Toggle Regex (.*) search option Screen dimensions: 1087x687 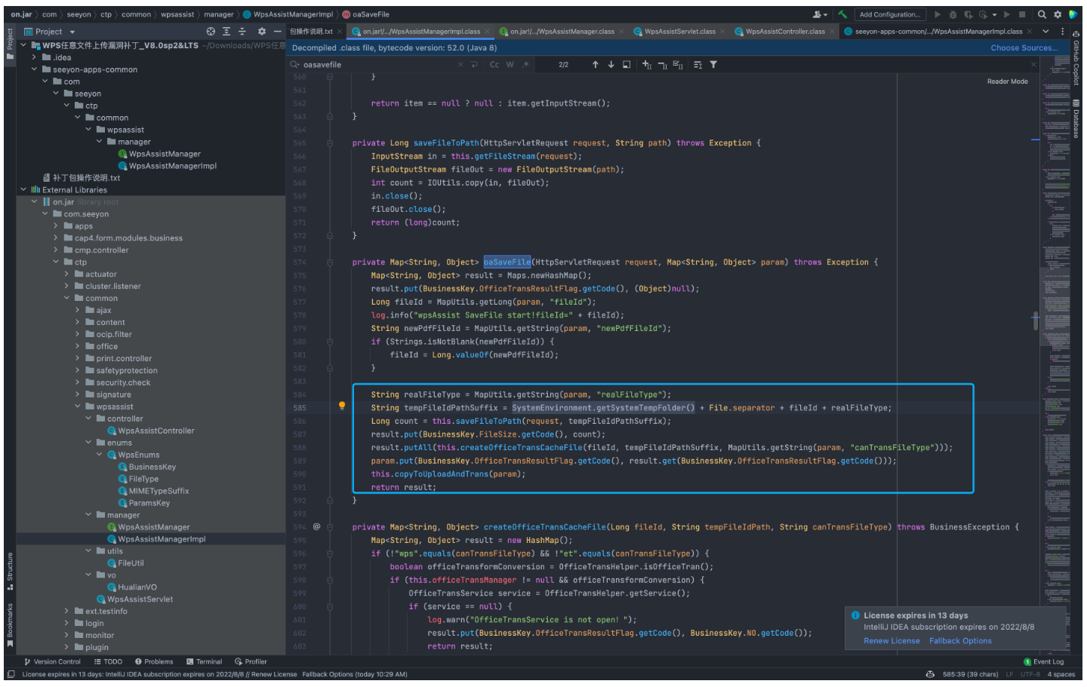(x=525, y=65)
